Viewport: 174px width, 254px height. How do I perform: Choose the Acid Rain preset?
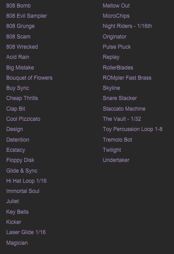click(x=18, y=57)
